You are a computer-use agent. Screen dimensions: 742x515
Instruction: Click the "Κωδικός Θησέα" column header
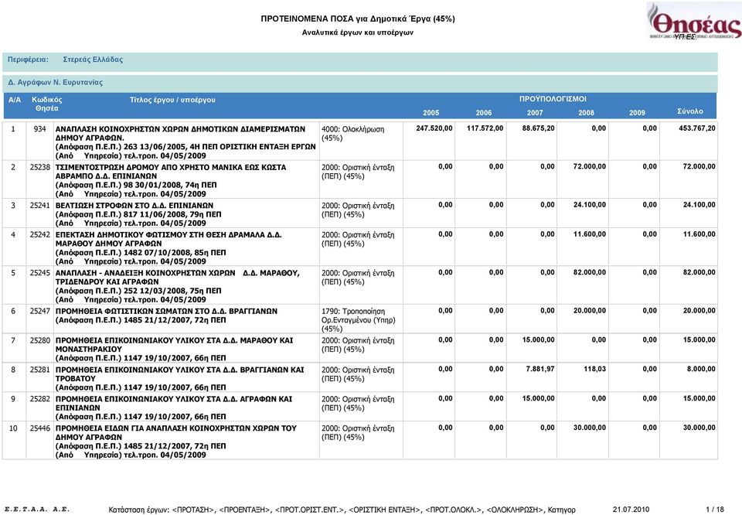point(47,104)
